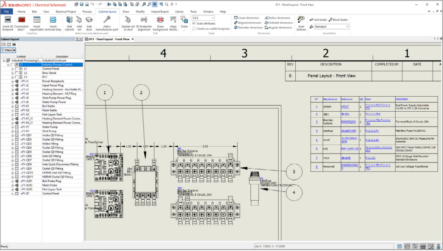The width and height of the screenshot is (443, 251).
Task: Open the Process ribbon tab
Action: 87,11
